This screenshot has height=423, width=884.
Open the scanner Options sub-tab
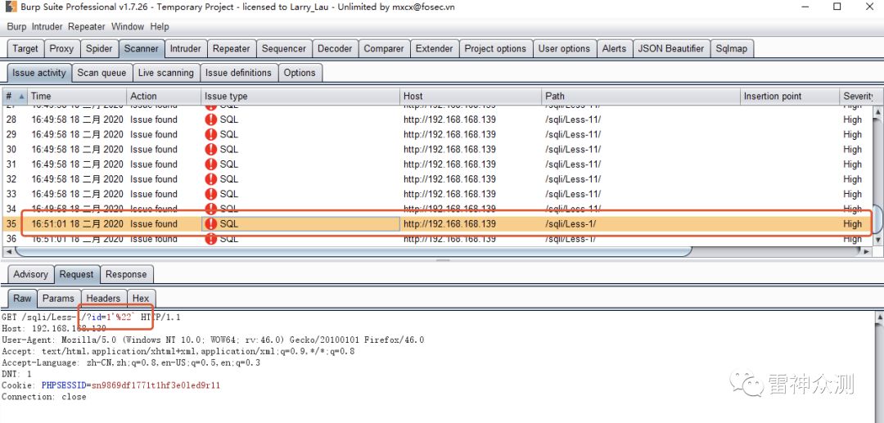click(x=300, y=73)
